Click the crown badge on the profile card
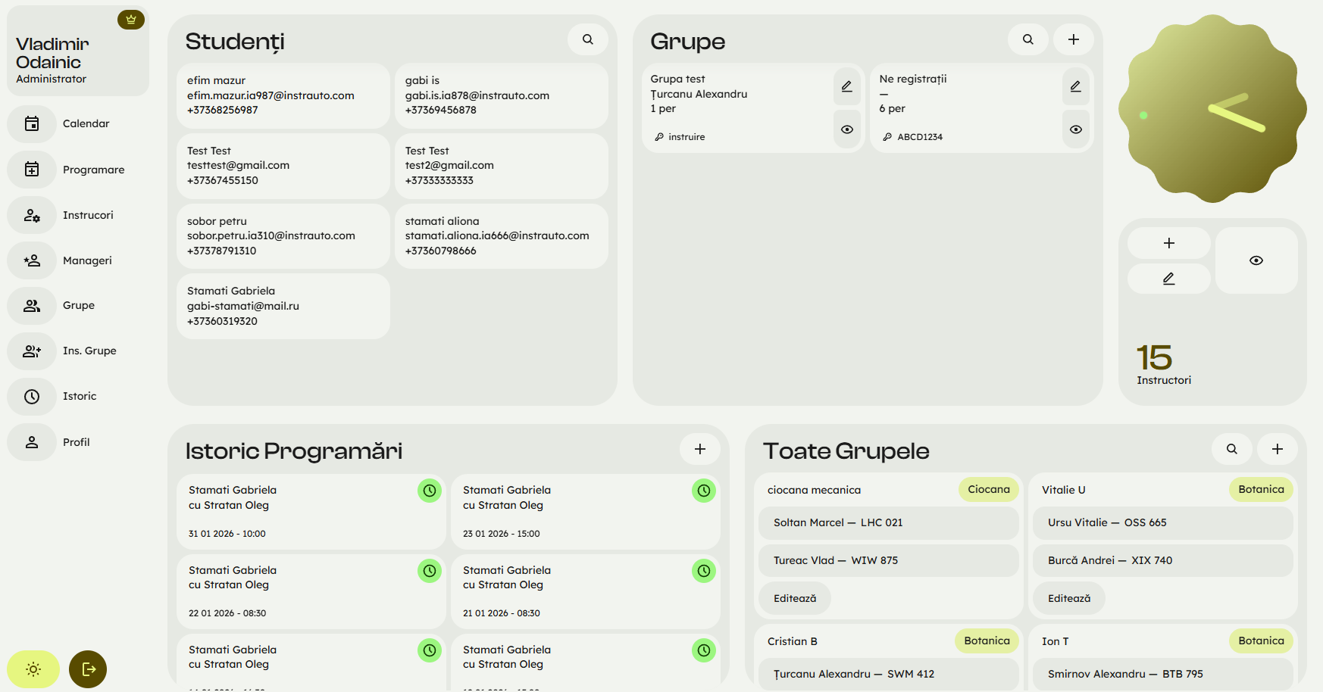Image resolution: width=1323 pixels, height=692 pixels. point(131,20)
